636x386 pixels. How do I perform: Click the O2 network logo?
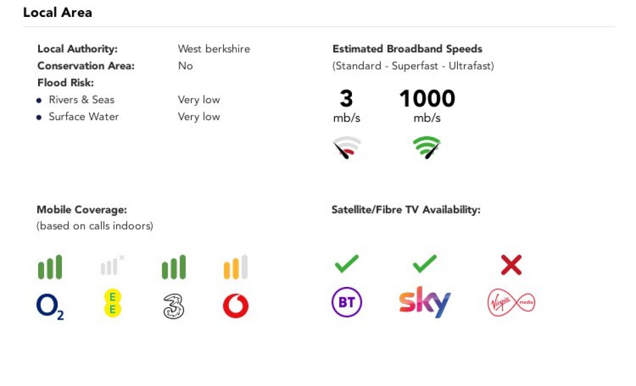50,308
